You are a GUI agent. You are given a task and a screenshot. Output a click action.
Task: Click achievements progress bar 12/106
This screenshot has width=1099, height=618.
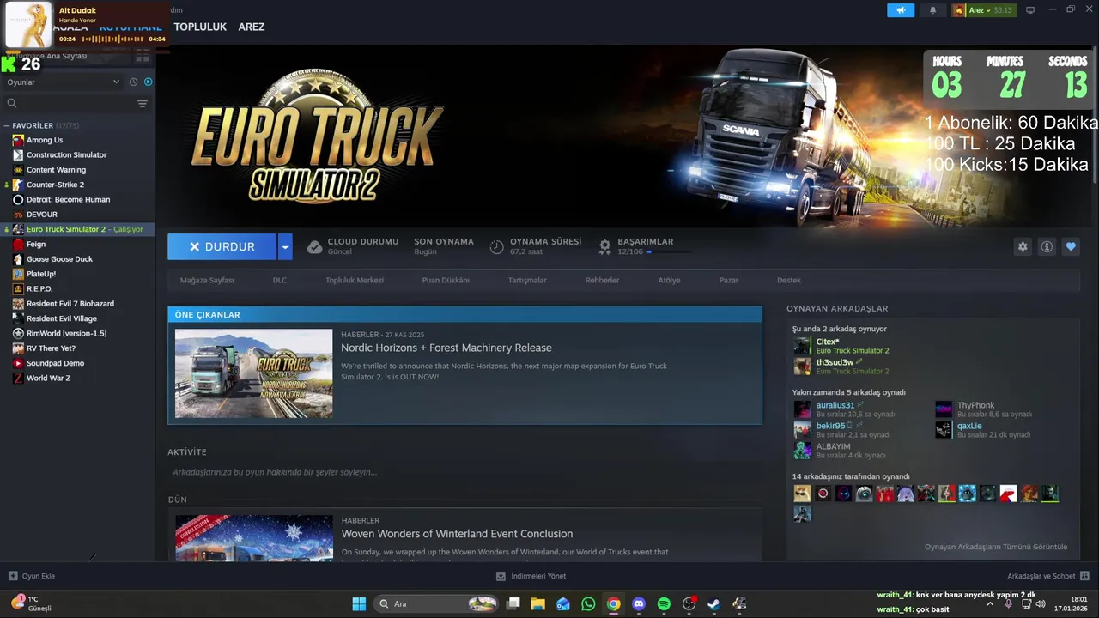(668, 252)
